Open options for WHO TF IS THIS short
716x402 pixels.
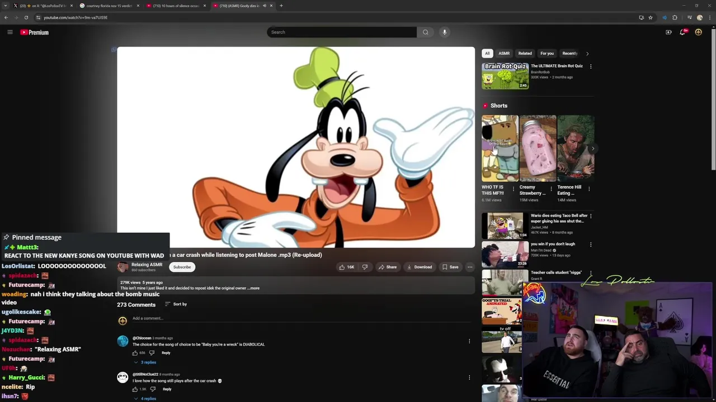[x=514, y=189]
